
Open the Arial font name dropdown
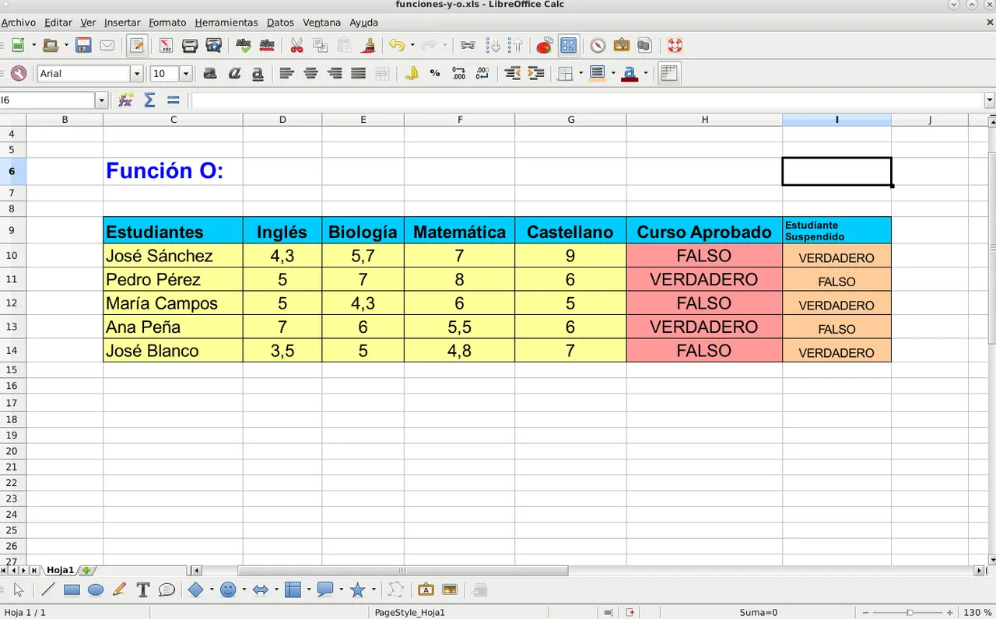137,74
